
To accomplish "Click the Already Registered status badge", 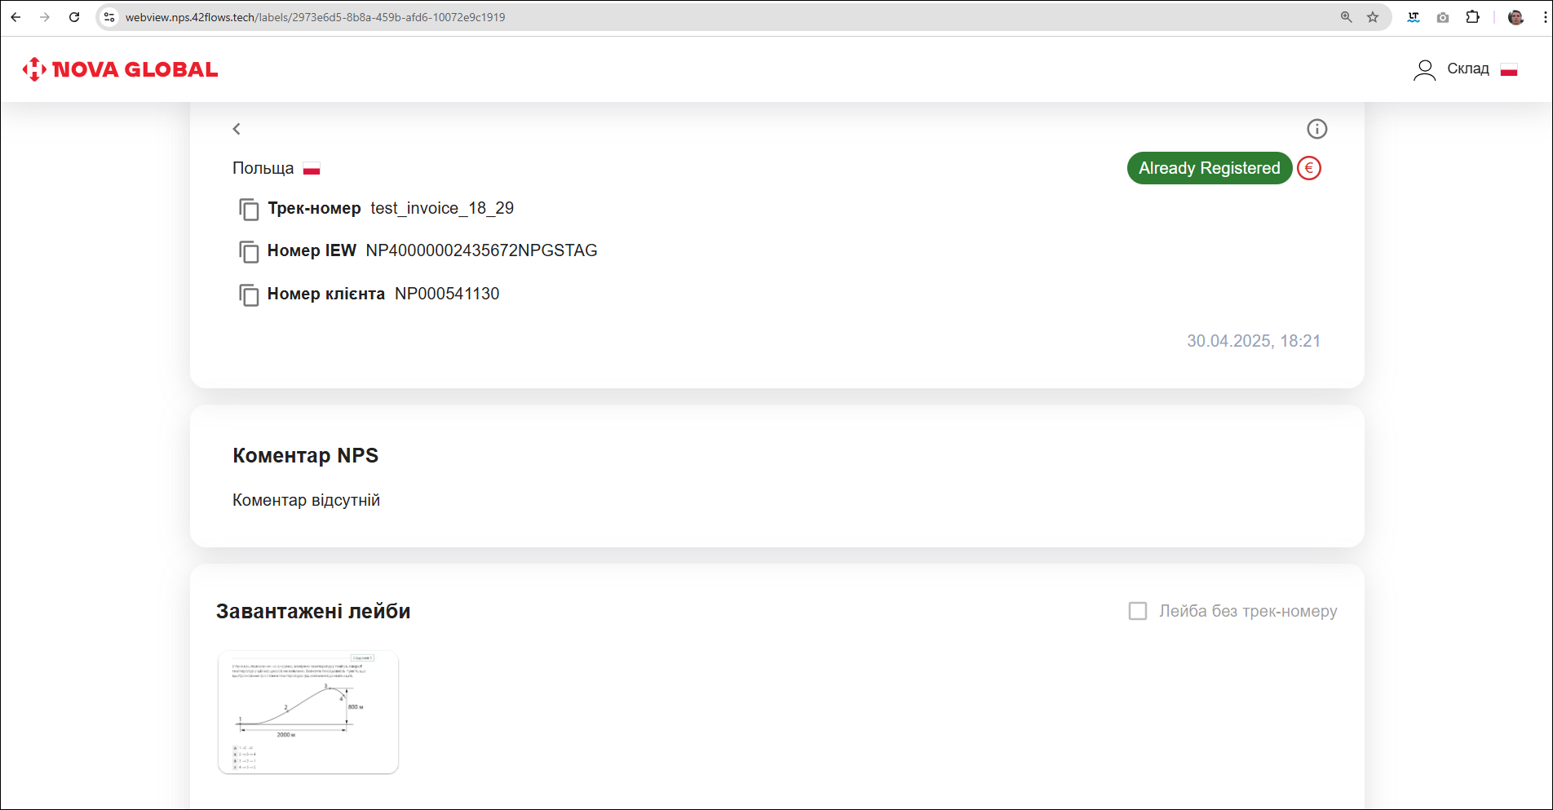I will (1209, 168).
